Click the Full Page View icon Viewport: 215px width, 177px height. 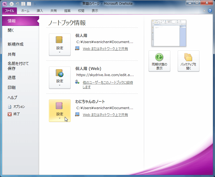coord(29,4)
